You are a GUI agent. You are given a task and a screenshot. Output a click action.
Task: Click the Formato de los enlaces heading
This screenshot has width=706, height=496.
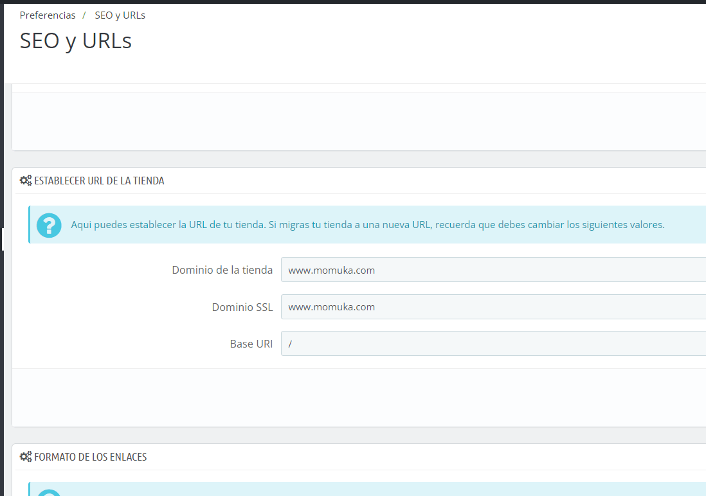click(91, 457)
